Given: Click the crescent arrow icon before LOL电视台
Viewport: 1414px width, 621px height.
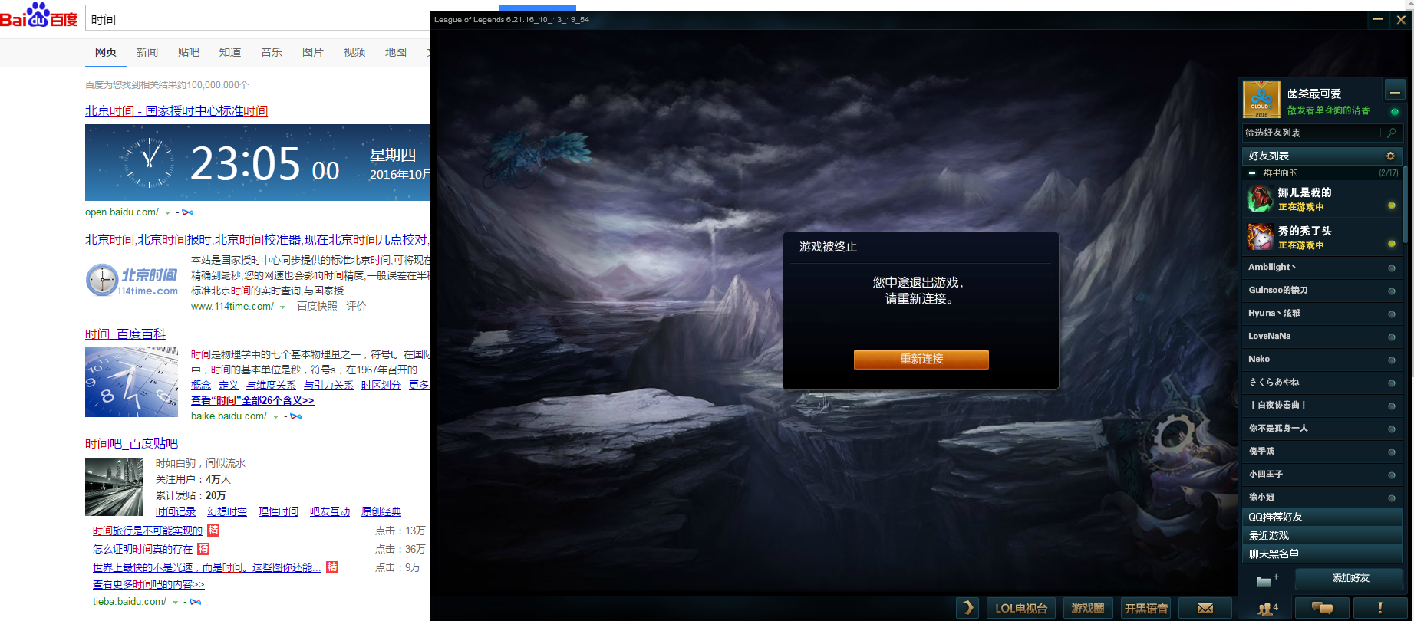Looking at the screenshot, I should click(967, 608).
